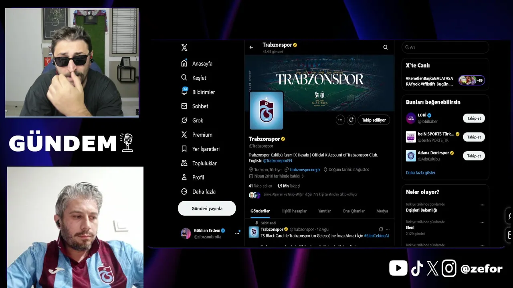
Task: Open @TrabzonsporEN link in bio
Action: point(277,161)
